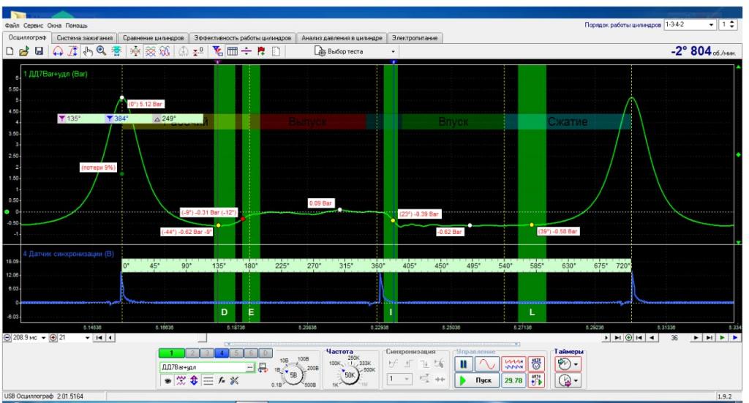Turn the frequency knob set to 50K

tap(350, 374)
